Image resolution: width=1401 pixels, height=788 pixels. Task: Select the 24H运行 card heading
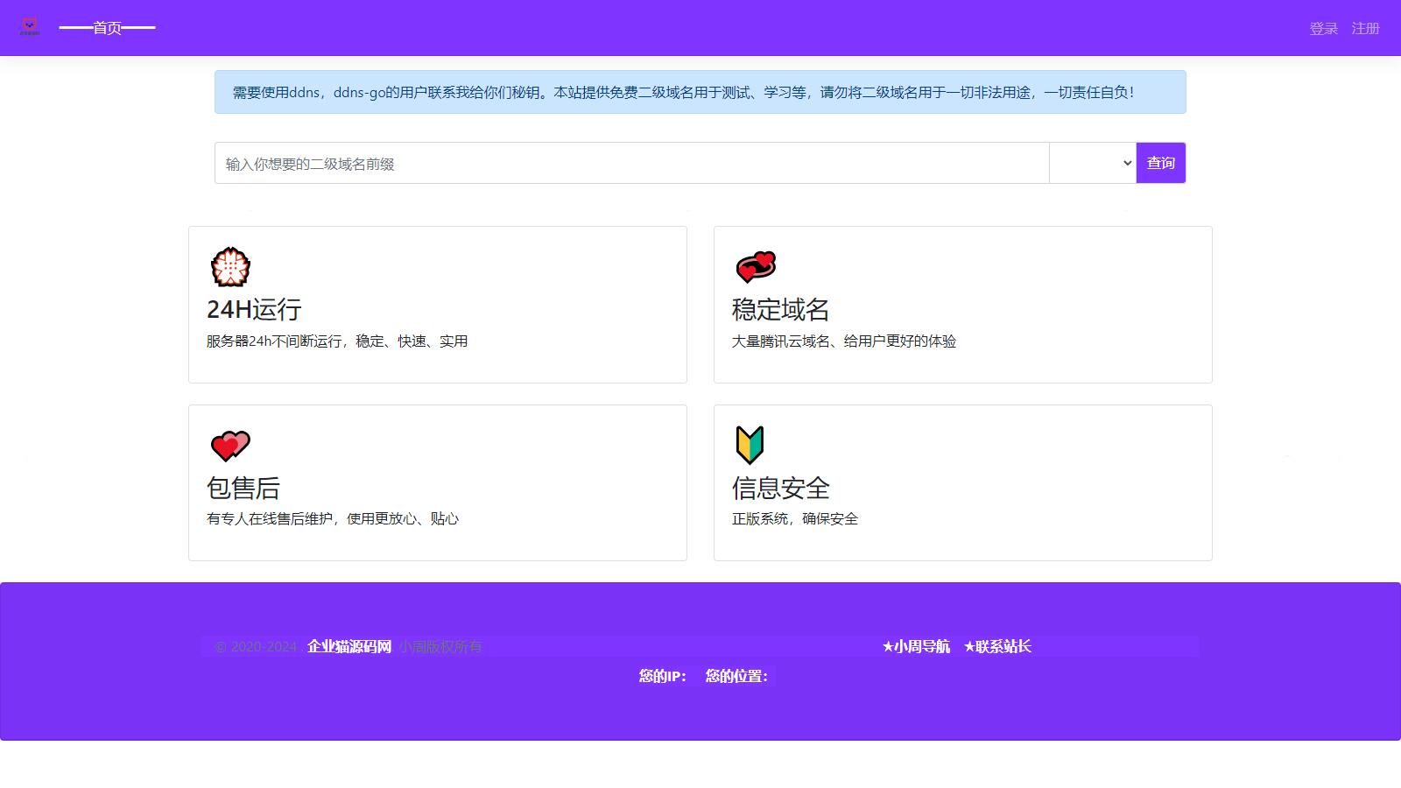point(254,309)
